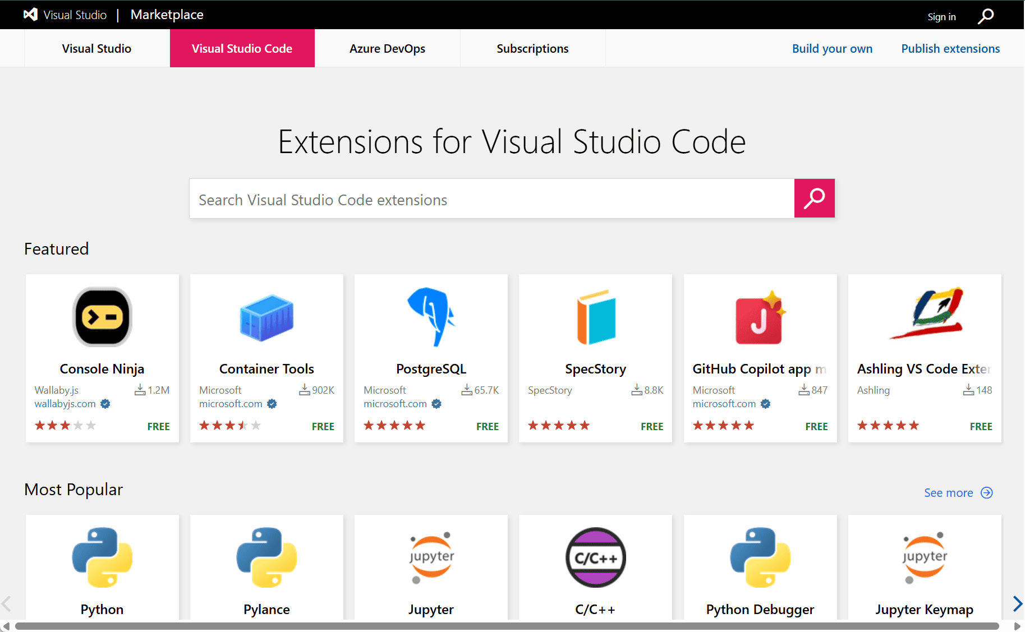Viewport: 1025px width, 632px height.
Task: Click the Ashling VS Code extension icon
Action: click(924, 317)
